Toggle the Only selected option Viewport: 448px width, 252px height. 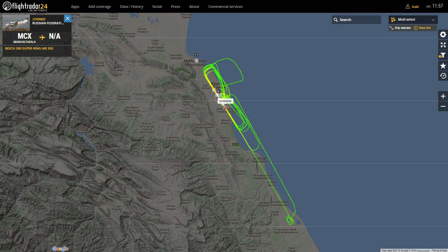click(x=400, y=28)
